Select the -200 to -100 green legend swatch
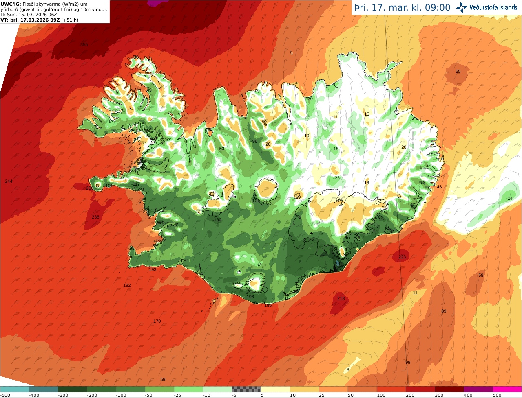 [x=101, y=389]
